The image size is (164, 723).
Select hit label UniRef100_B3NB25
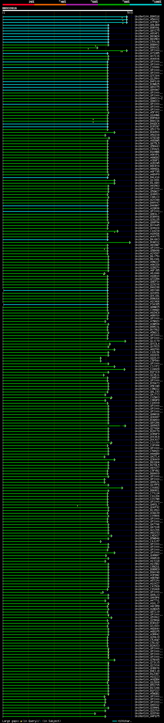pos(147,84)
